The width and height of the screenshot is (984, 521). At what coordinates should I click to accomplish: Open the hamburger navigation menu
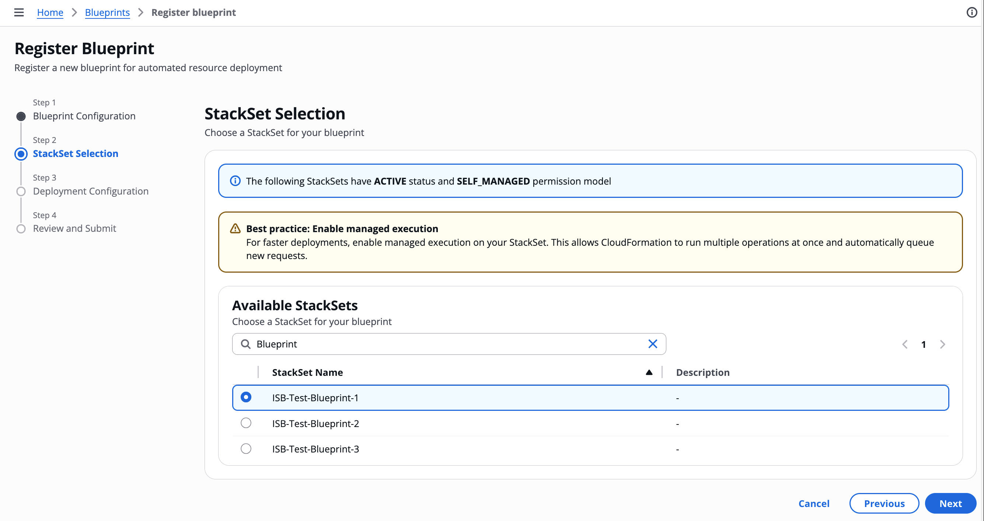click(18, 12)
